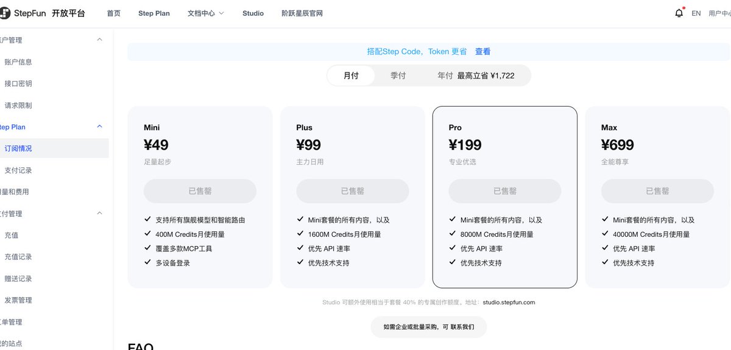
Task: Click 搭配Step Code, Token 更省 banner text
Action: 417,52
